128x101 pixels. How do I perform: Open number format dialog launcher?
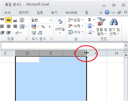(51, 39)
